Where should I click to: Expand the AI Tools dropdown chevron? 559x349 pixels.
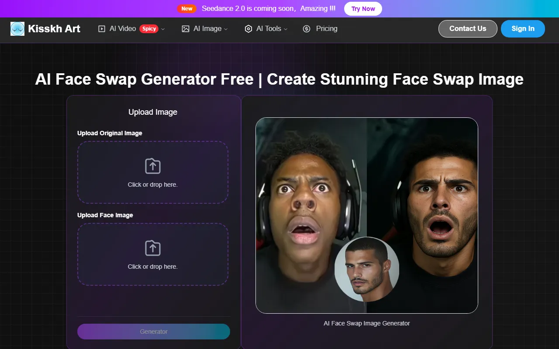point(286,29)
